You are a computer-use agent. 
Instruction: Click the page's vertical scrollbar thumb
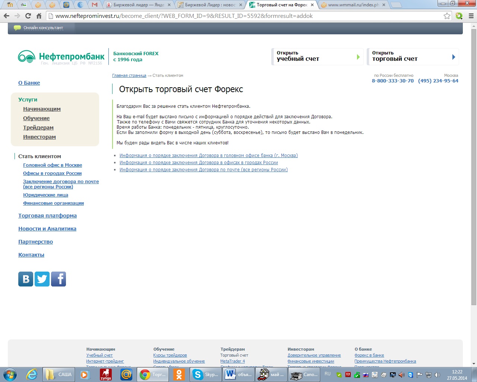coord(474,168)
